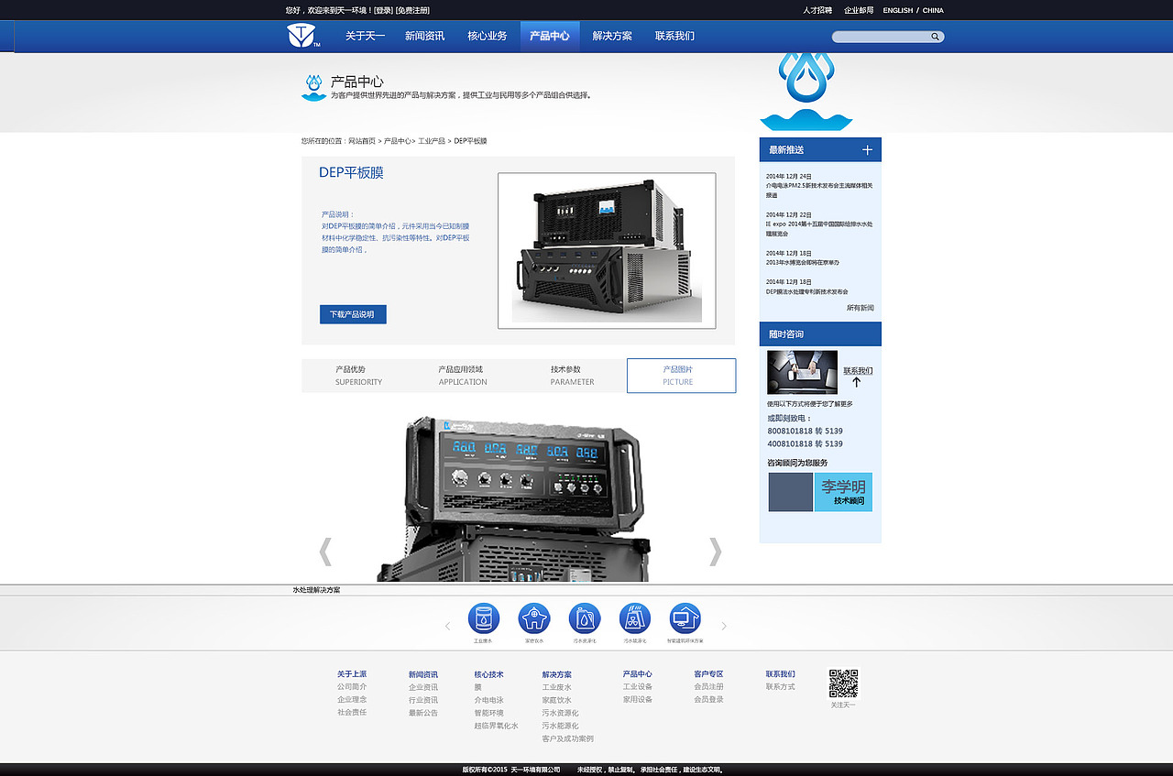Click the 所有新闻 link
Viewport: 1173px width, 776px height.
(x=861, y=308)
